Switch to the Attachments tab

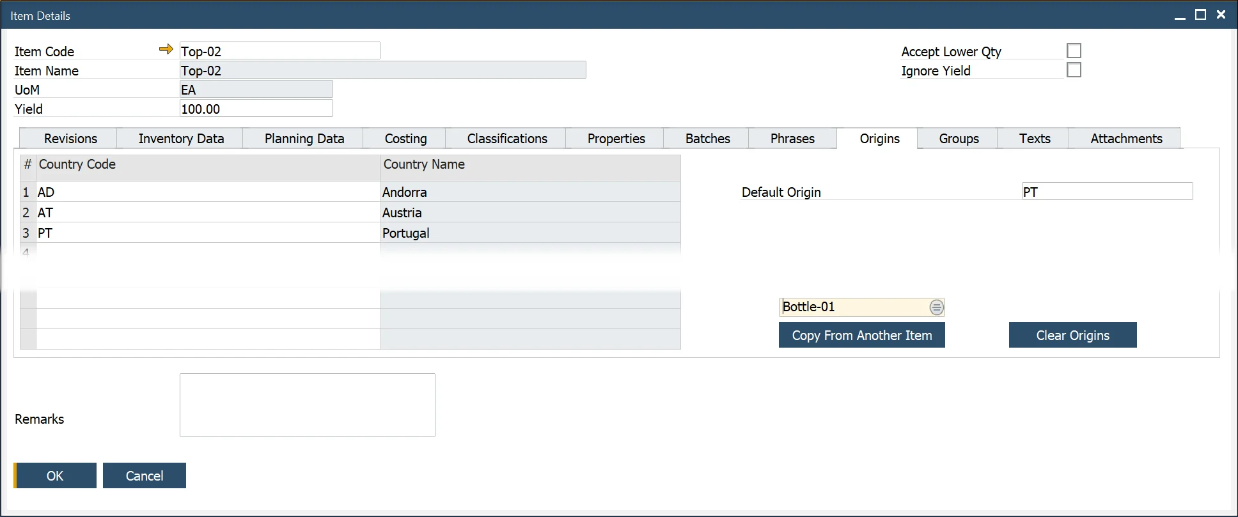(x=1126, y=139)
